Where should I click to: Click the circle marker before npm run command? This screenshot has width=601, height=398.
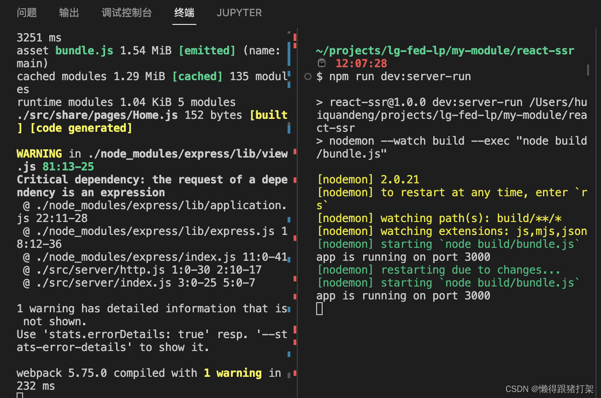[x=308, y=77]
